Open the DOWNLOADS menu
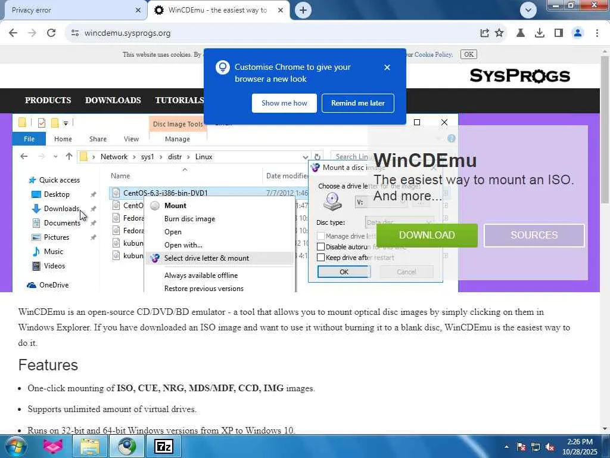The height and width of the screenshot is (458, 610). pos(113,100)
